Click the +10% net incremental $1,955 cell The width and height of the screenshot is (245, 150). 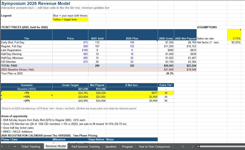pos(132,97)
